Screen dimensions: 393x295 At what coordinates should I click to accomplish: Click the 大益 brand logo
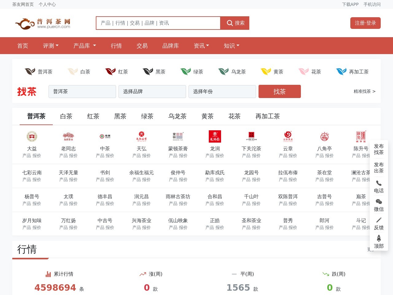[x=32, y=136]
